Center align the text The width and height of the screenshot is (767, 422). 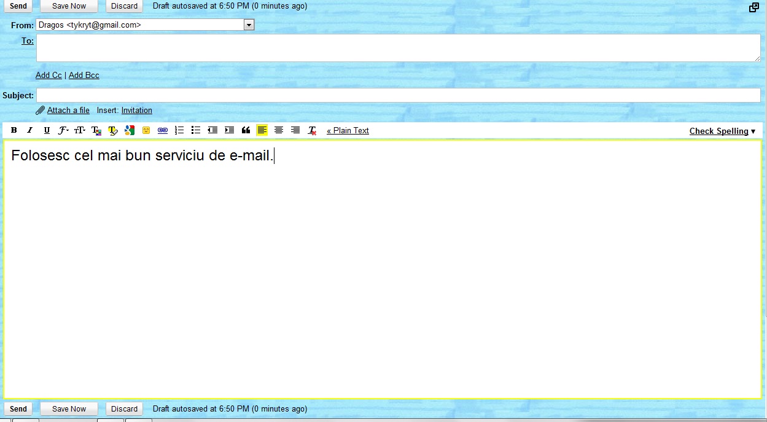[279, 130]
